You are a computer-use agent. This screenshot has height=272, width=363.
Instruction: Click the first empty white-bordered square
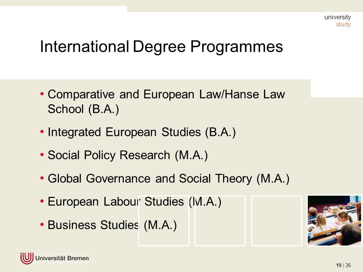tap(164, 221)
